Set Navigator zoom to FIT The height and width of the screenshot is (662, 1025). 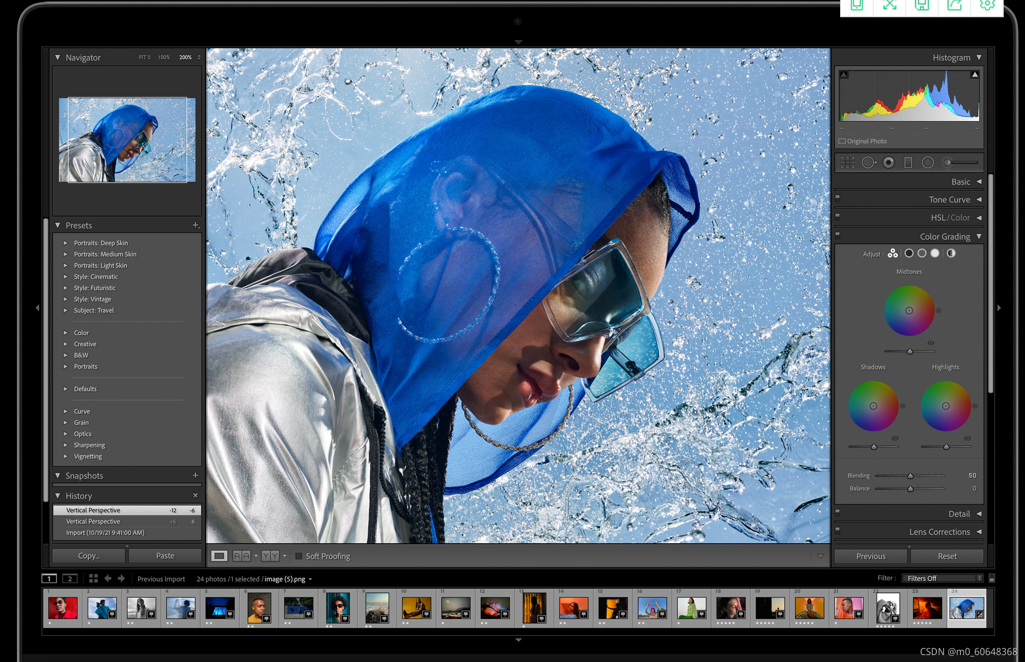143,58
